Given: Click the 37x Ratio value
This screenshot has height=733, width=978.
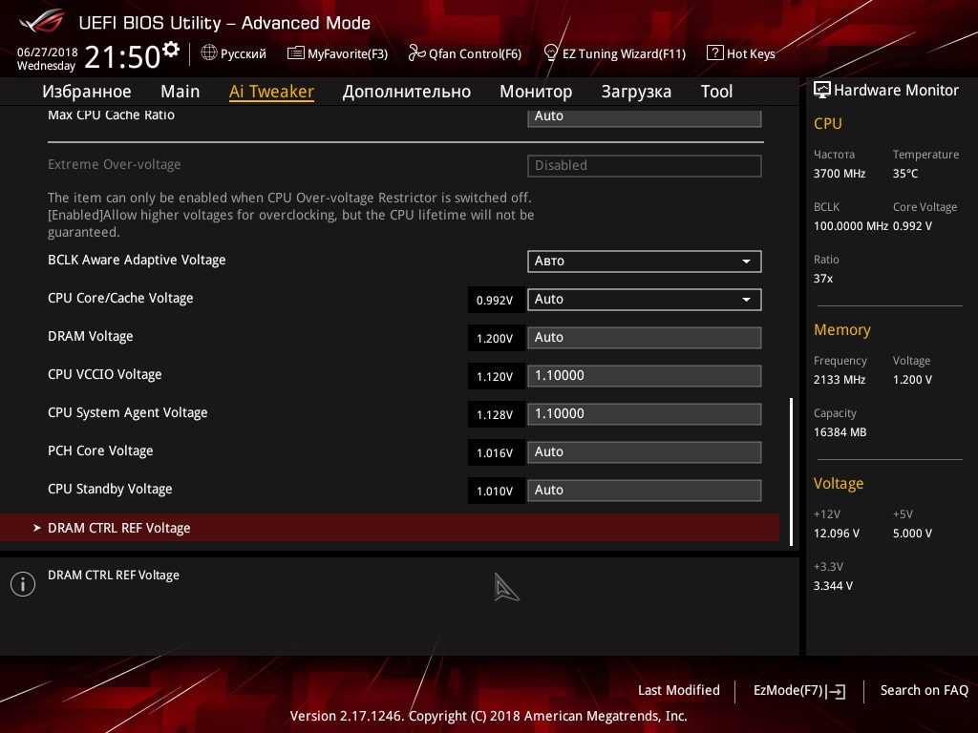Looking at the screenshot, I should pyautogui.click(x=823, y=279).
